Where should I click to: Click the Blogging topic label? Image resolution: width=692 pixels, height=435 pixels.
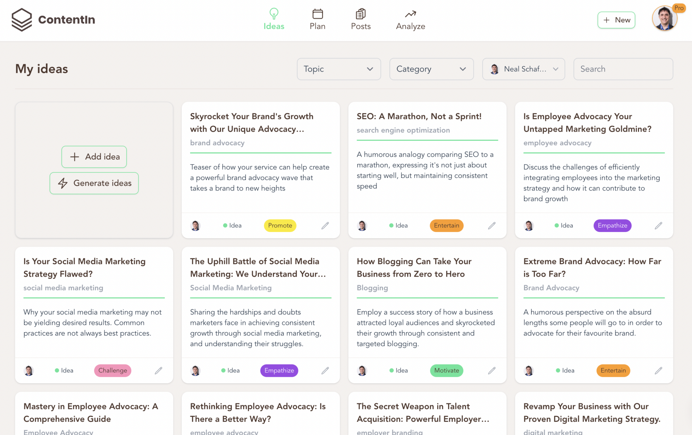[372, 288]
